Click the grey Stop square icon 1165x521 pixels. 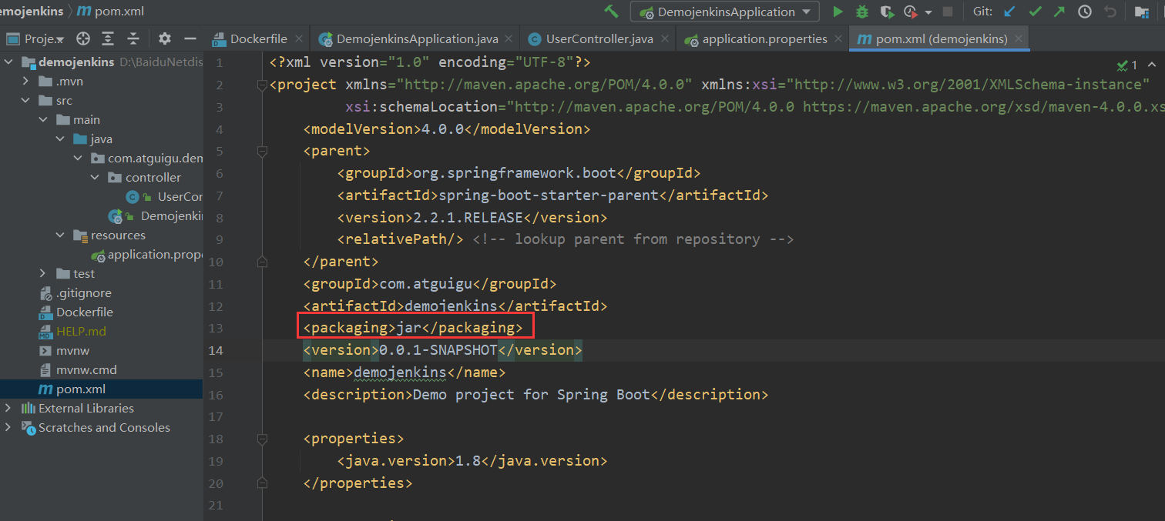pyautogui.click(x=948, y=12)
